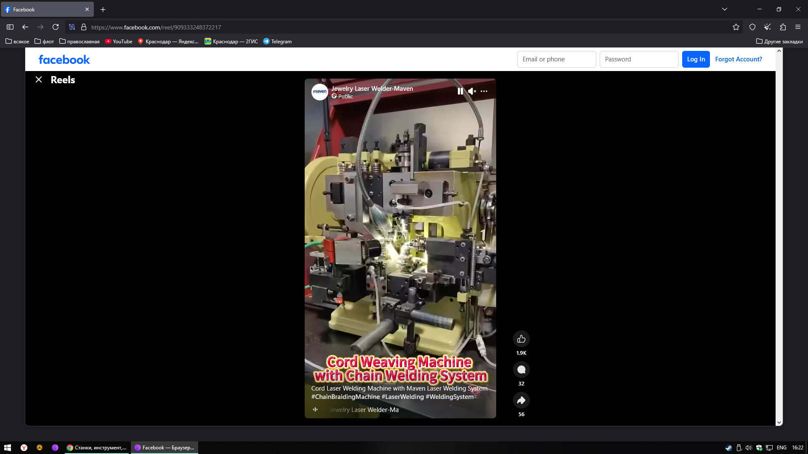Close Reels with the X icon
The width and height of the screenshot is (808, 454).
click(39, 79)
